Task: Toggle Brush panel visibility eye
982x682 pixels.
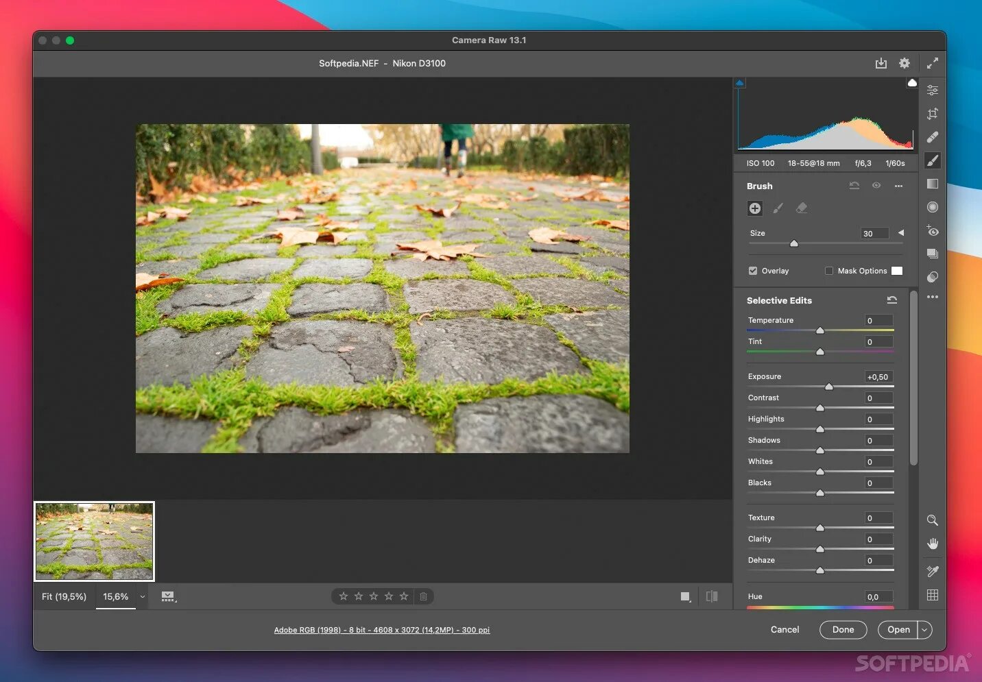Action: coord(876,186)
